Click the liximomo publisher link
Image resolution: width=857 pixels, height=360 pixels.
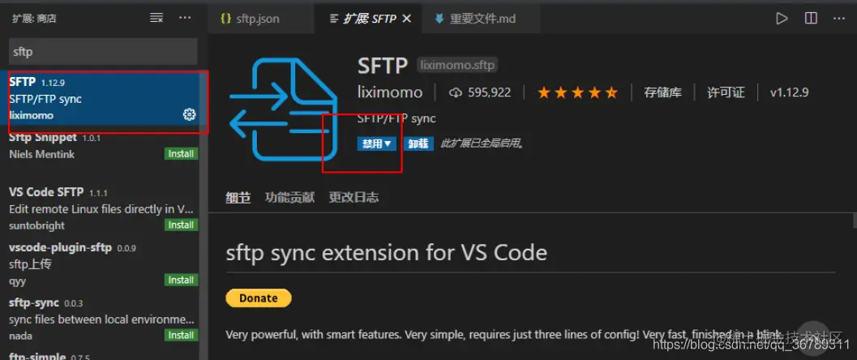pos(390,93)
